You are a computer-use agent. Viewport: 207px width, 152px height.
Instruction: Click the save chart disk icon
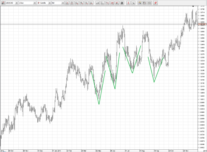pyautogui.click(x=144, y=3)
